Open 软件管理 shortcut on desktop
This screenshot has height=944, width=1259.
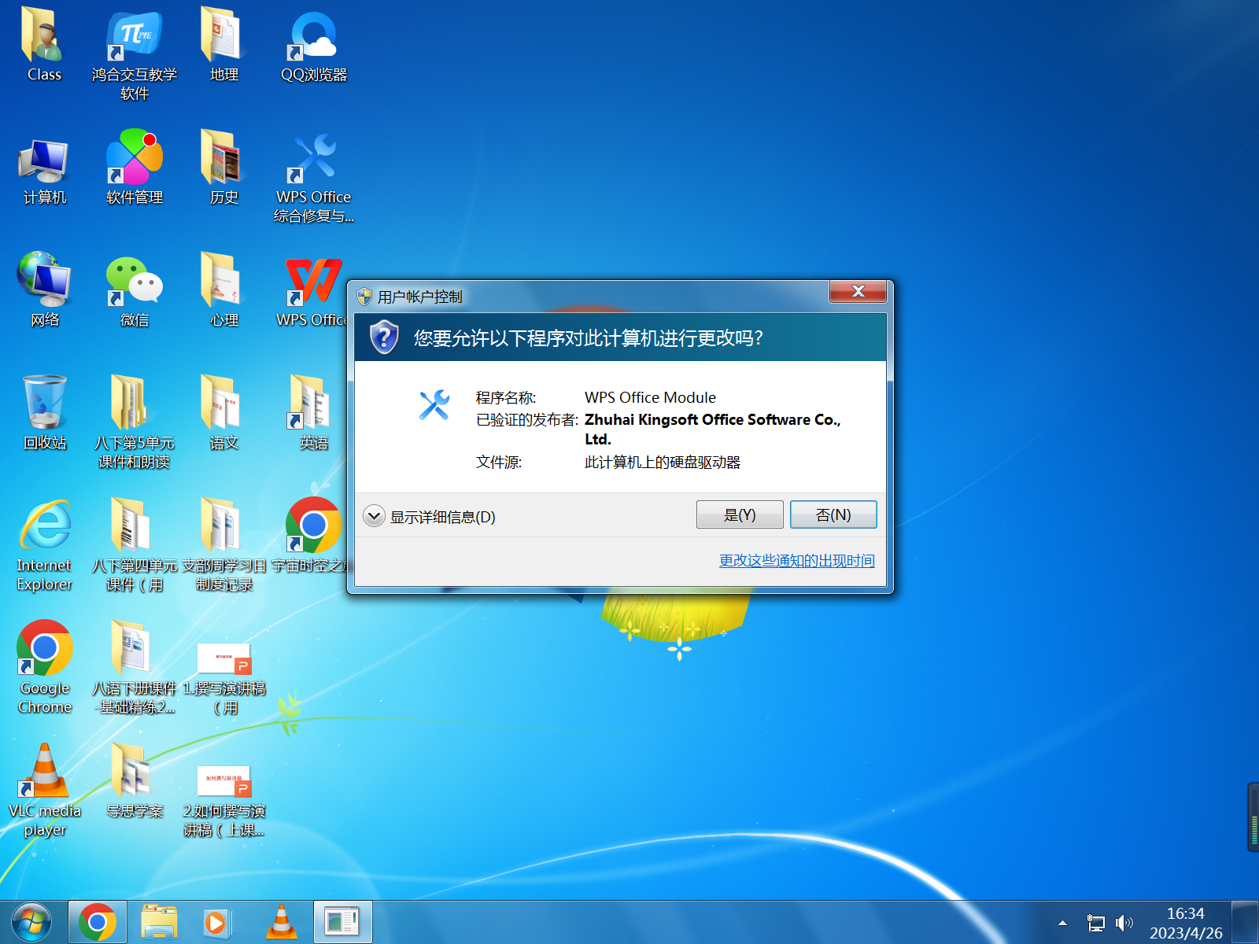tap(135, 167)
